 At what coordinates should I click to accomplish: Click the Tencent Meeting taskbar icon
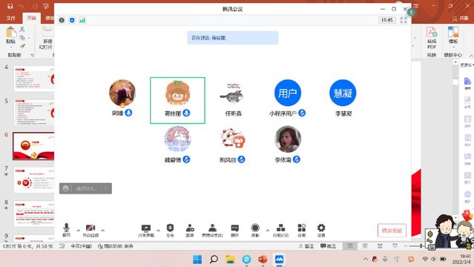point(279,259)
